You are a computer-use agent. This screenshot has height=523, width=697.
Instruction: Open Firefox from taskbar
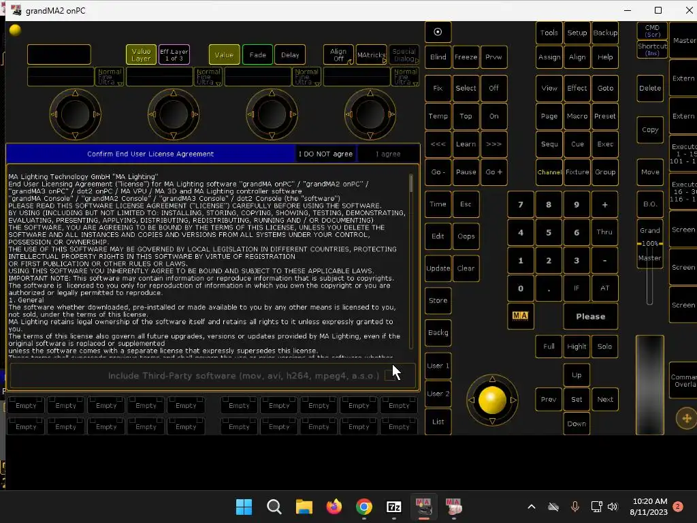[334, 507]
